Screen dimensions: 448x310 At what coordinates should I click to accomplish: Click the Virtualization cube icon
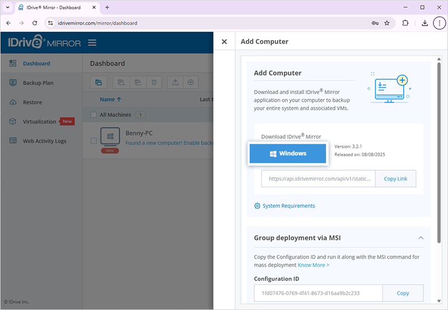click(13, 121)
